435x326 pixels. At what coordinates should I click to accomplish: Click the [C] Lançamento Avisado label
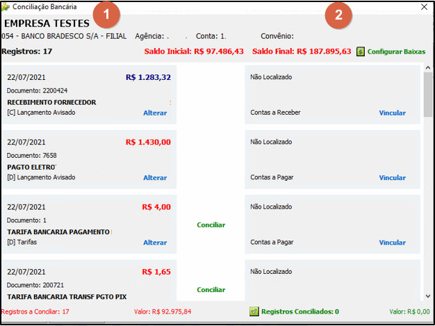click(41, 113)
